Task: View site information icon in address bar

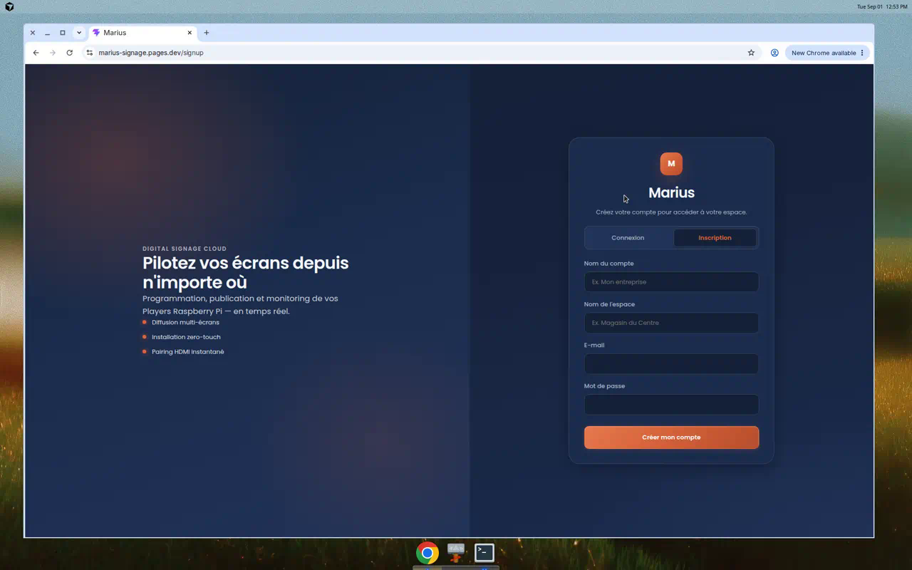Action: (90, 53)
